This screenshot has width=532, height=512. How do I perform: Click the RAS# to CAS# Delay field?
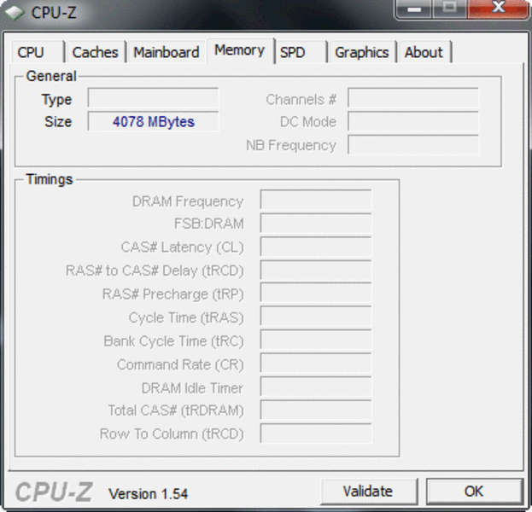316,271
